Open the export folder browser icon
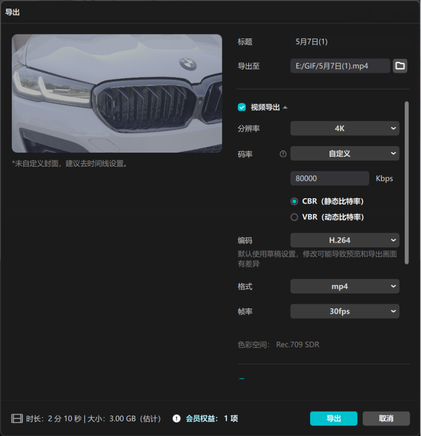Viewport: 421px width, 436px height. point(400,66)
